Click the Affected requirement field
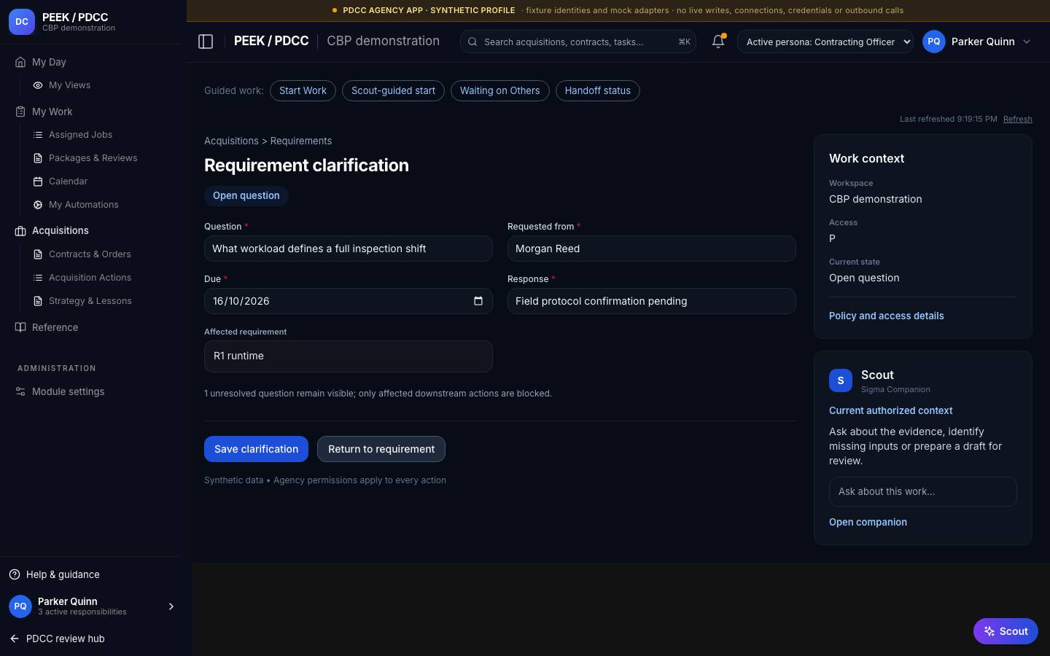This screenshot has width=1050, height=656. coord(349,356)
